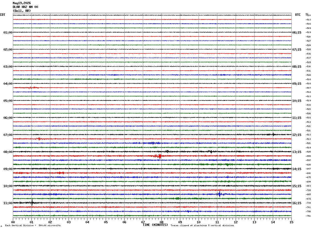The width and height of the screenshot is (312, 229).
Task: Select the red seismic burst near 08:00 row
Action: click(x=158, y=156)
